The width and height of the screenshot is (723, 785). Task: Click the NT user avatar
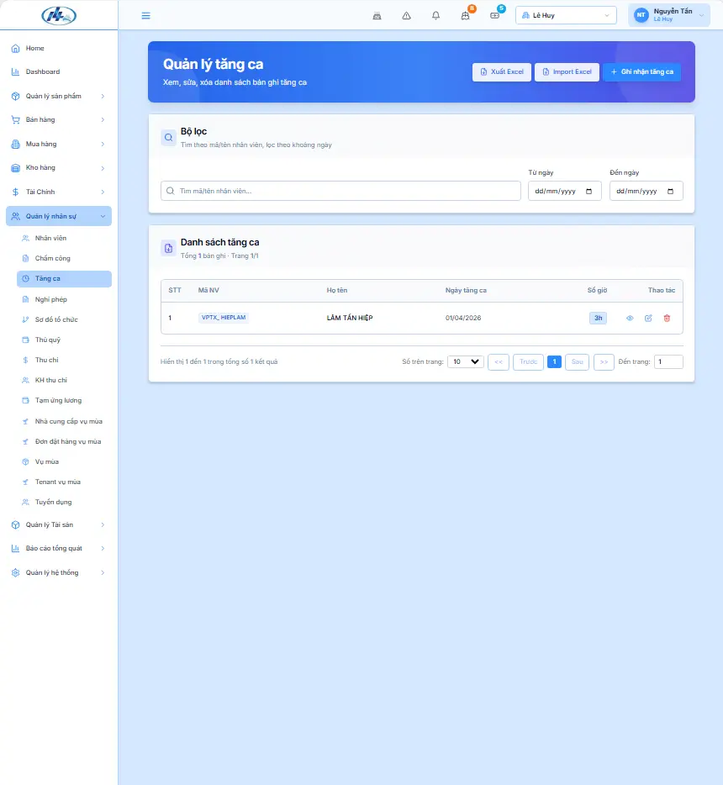[x=641, y=15]
